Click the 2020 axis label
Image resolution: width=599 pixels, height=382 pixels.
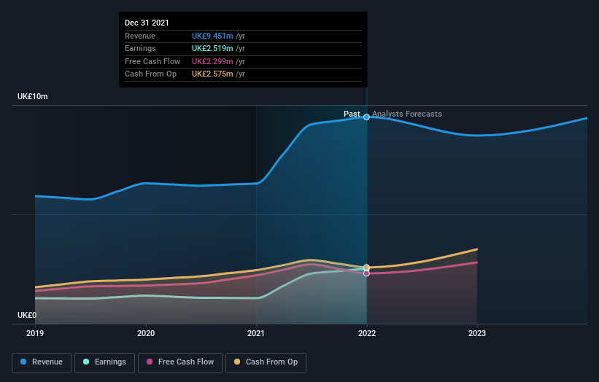[146, 333]
